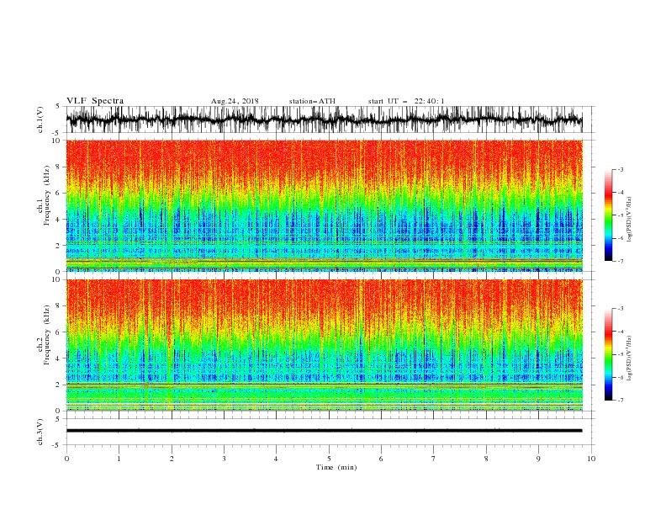The height and width of the screenshot is (515, 666).
Task: Click the 'station=ATH' label
Action: [x=312, y=101]
